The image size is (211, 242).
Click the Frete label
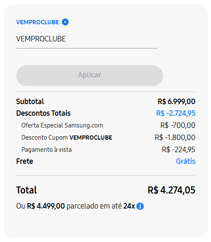[25, 161]
